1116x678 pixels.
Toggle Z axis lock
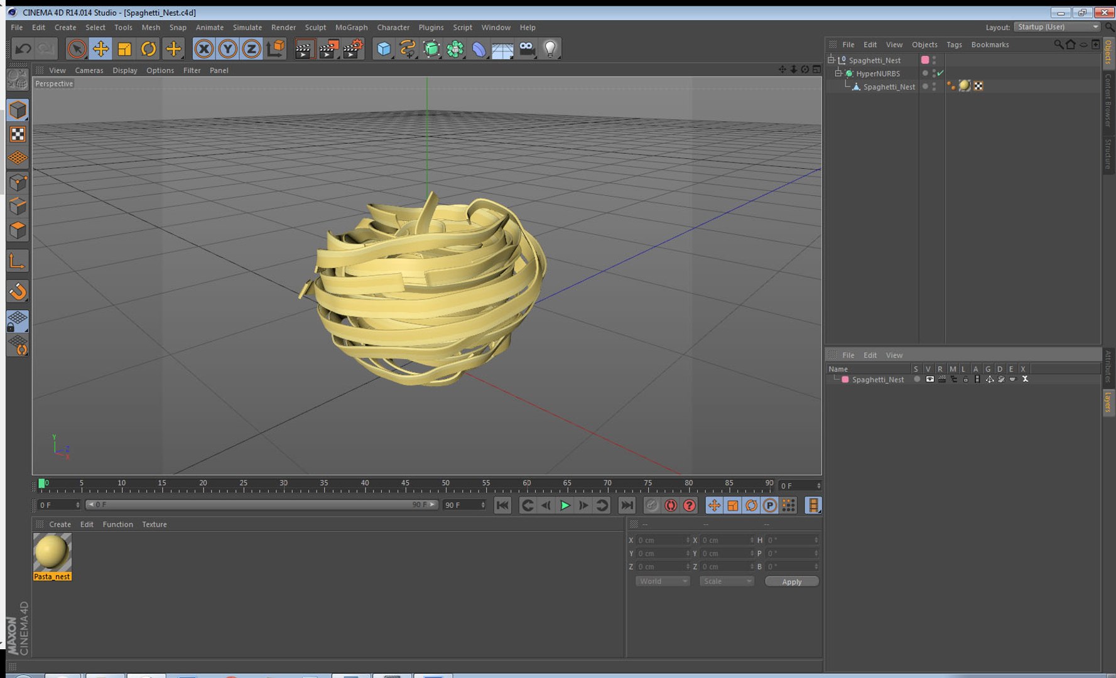[251, 49]
